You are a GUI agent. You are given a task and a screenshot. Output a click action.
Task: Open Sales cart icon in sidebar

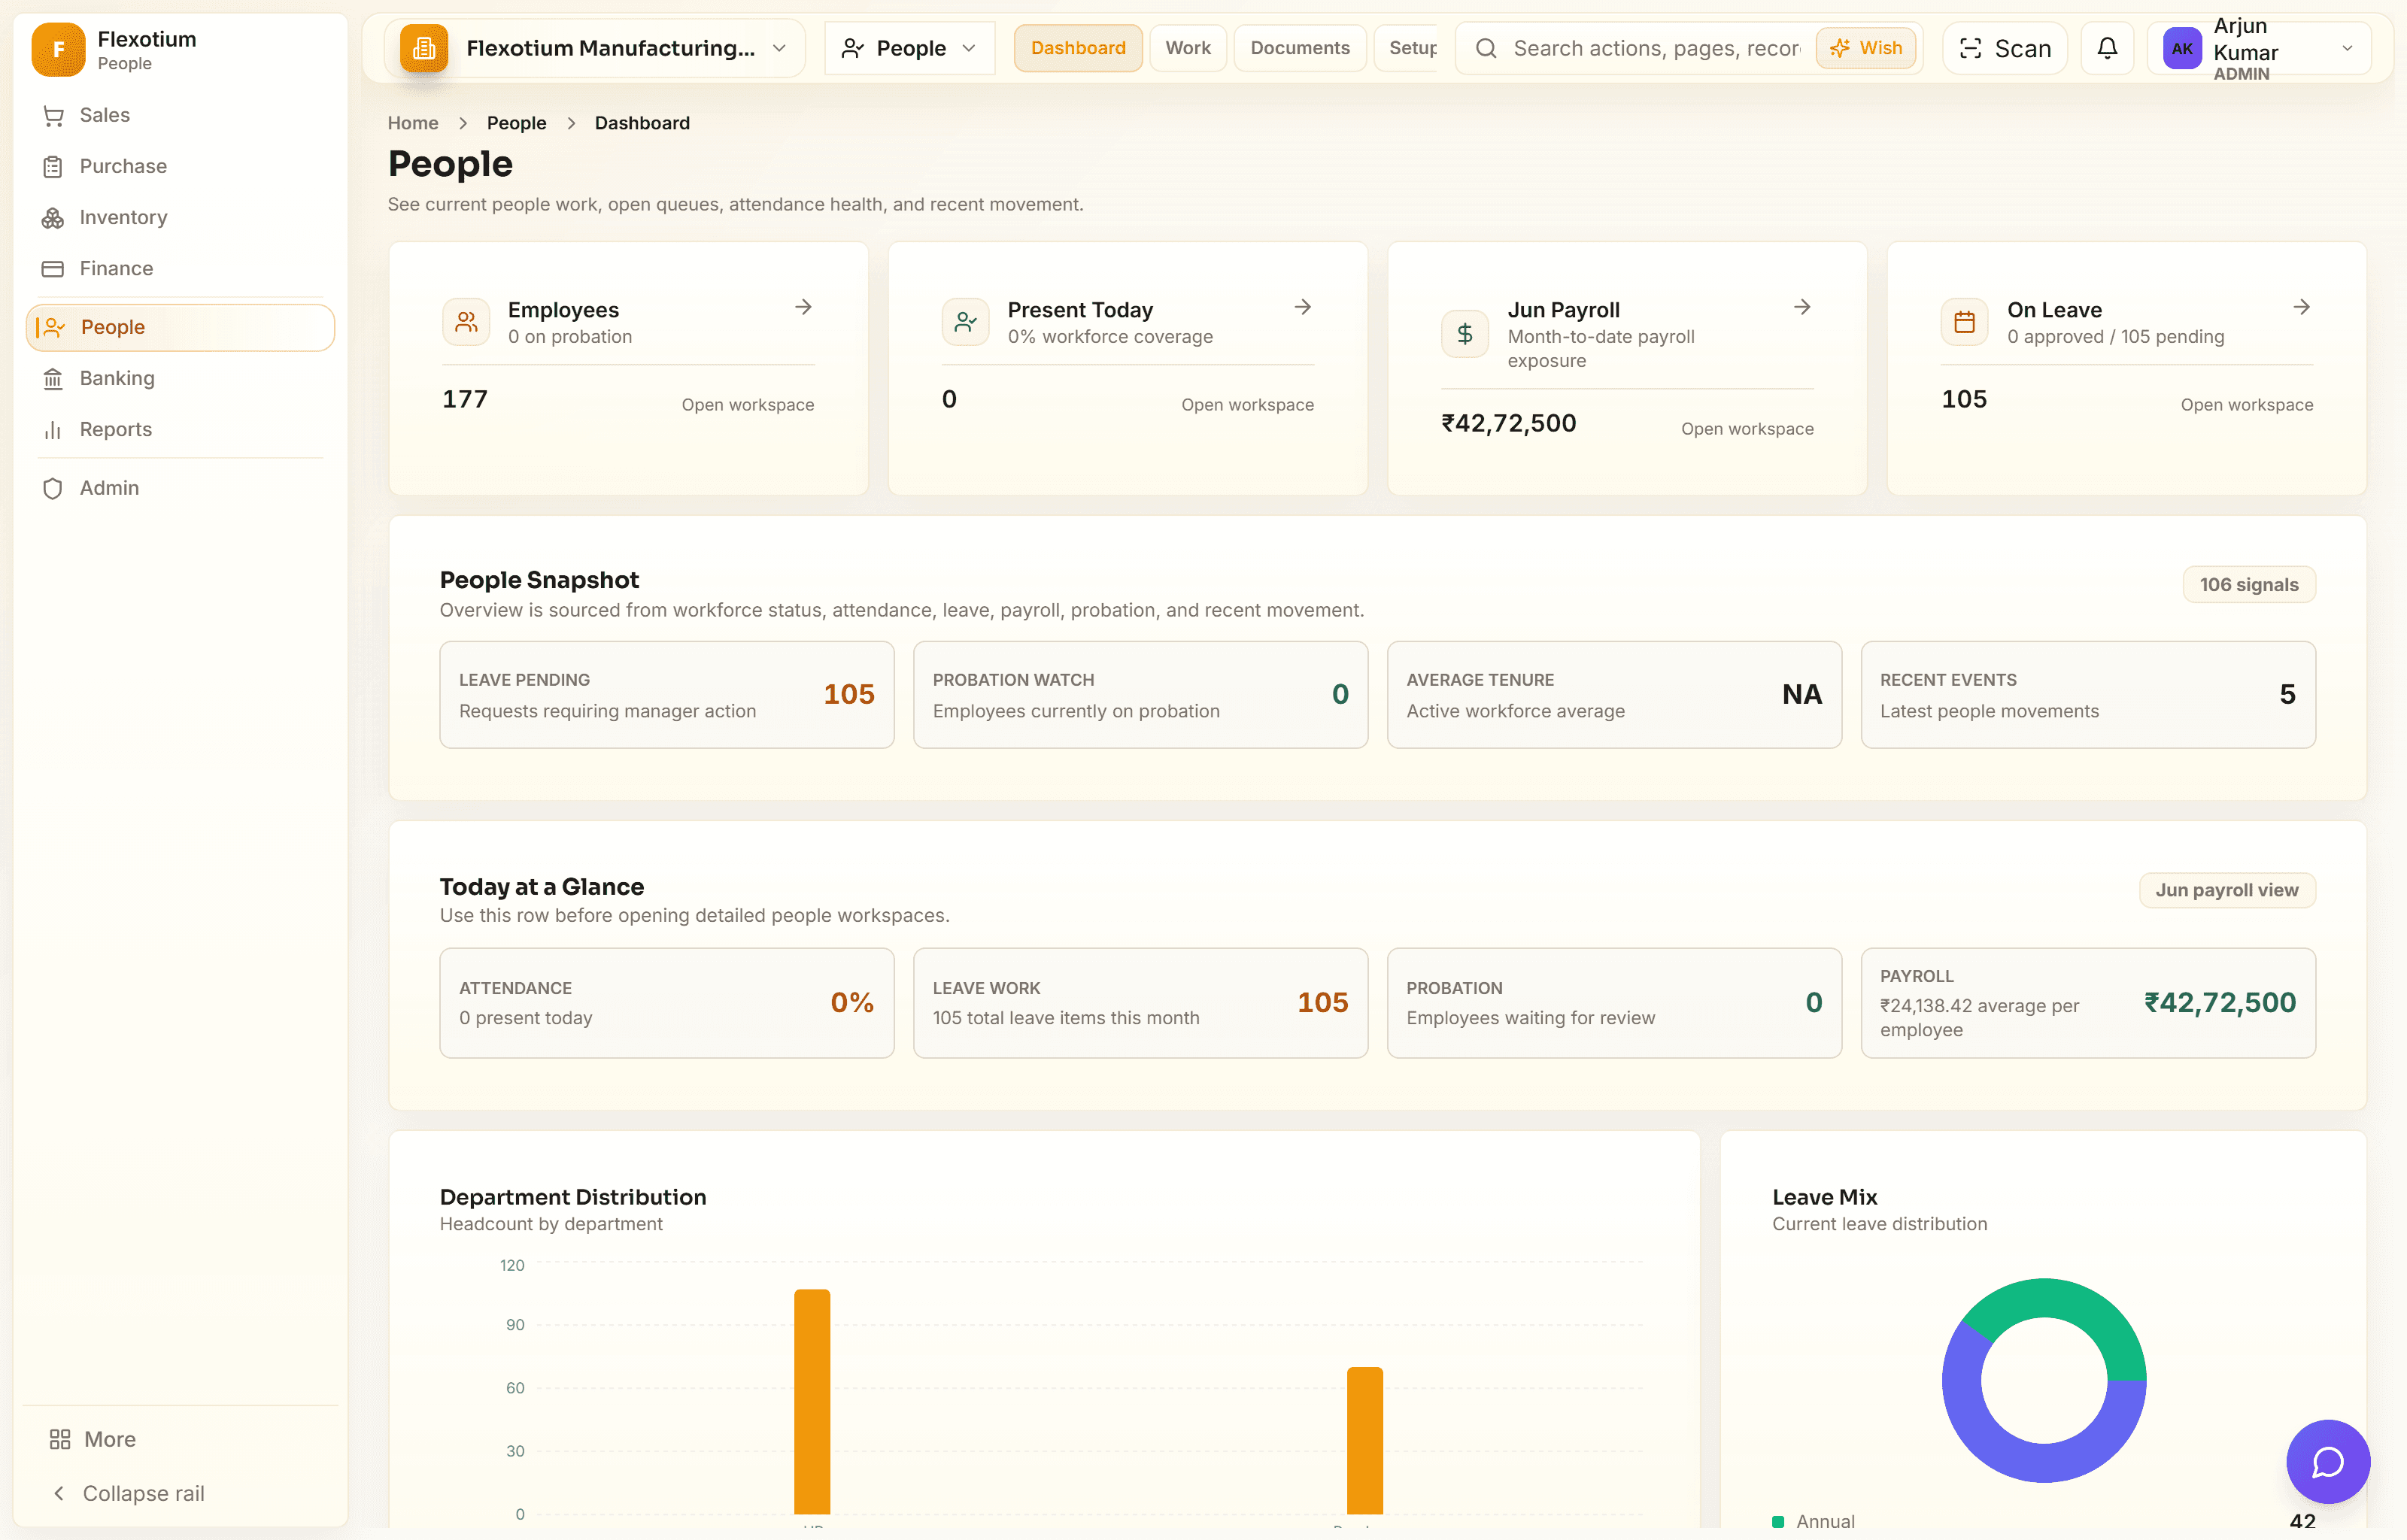click(x=53, y=116)
